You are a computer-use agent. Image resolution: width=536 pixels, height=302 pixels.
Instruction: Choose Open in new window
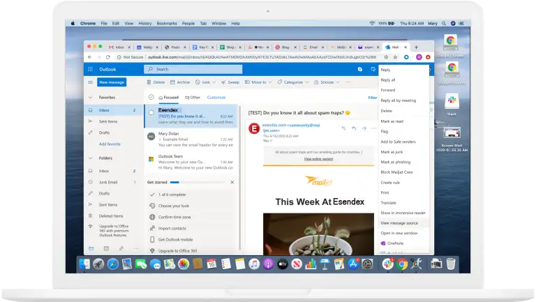399,233
